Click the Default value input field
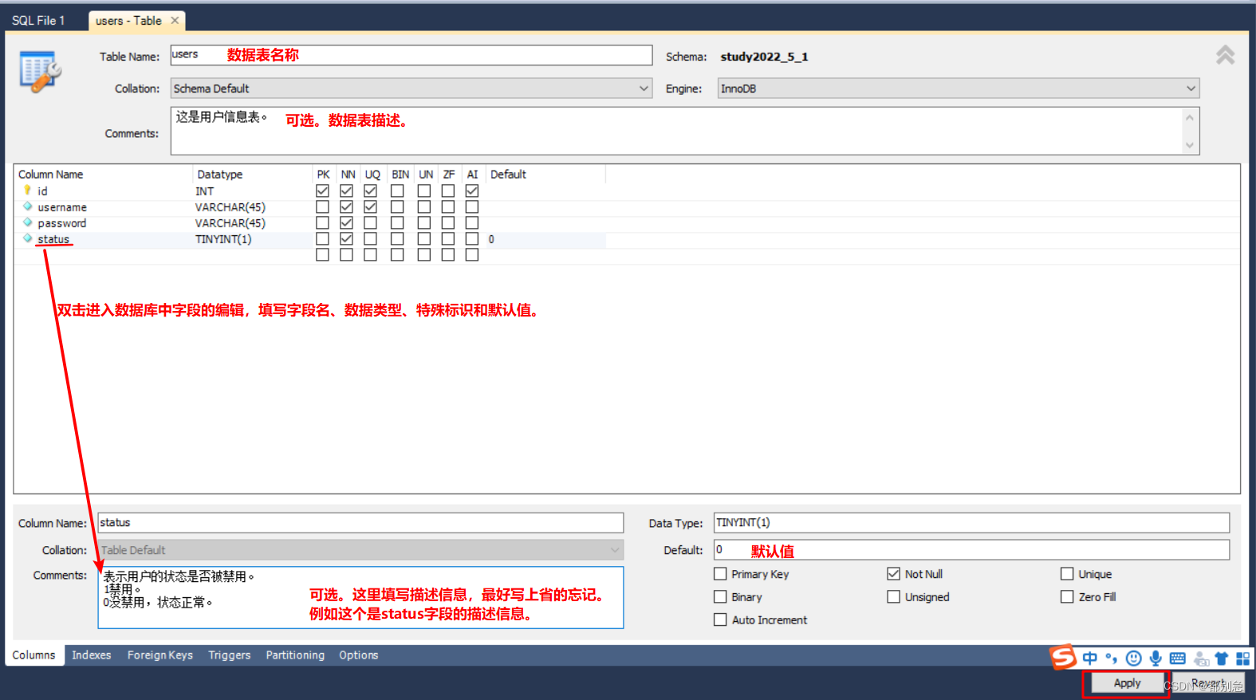1256x700 pixels. (971, 550)
